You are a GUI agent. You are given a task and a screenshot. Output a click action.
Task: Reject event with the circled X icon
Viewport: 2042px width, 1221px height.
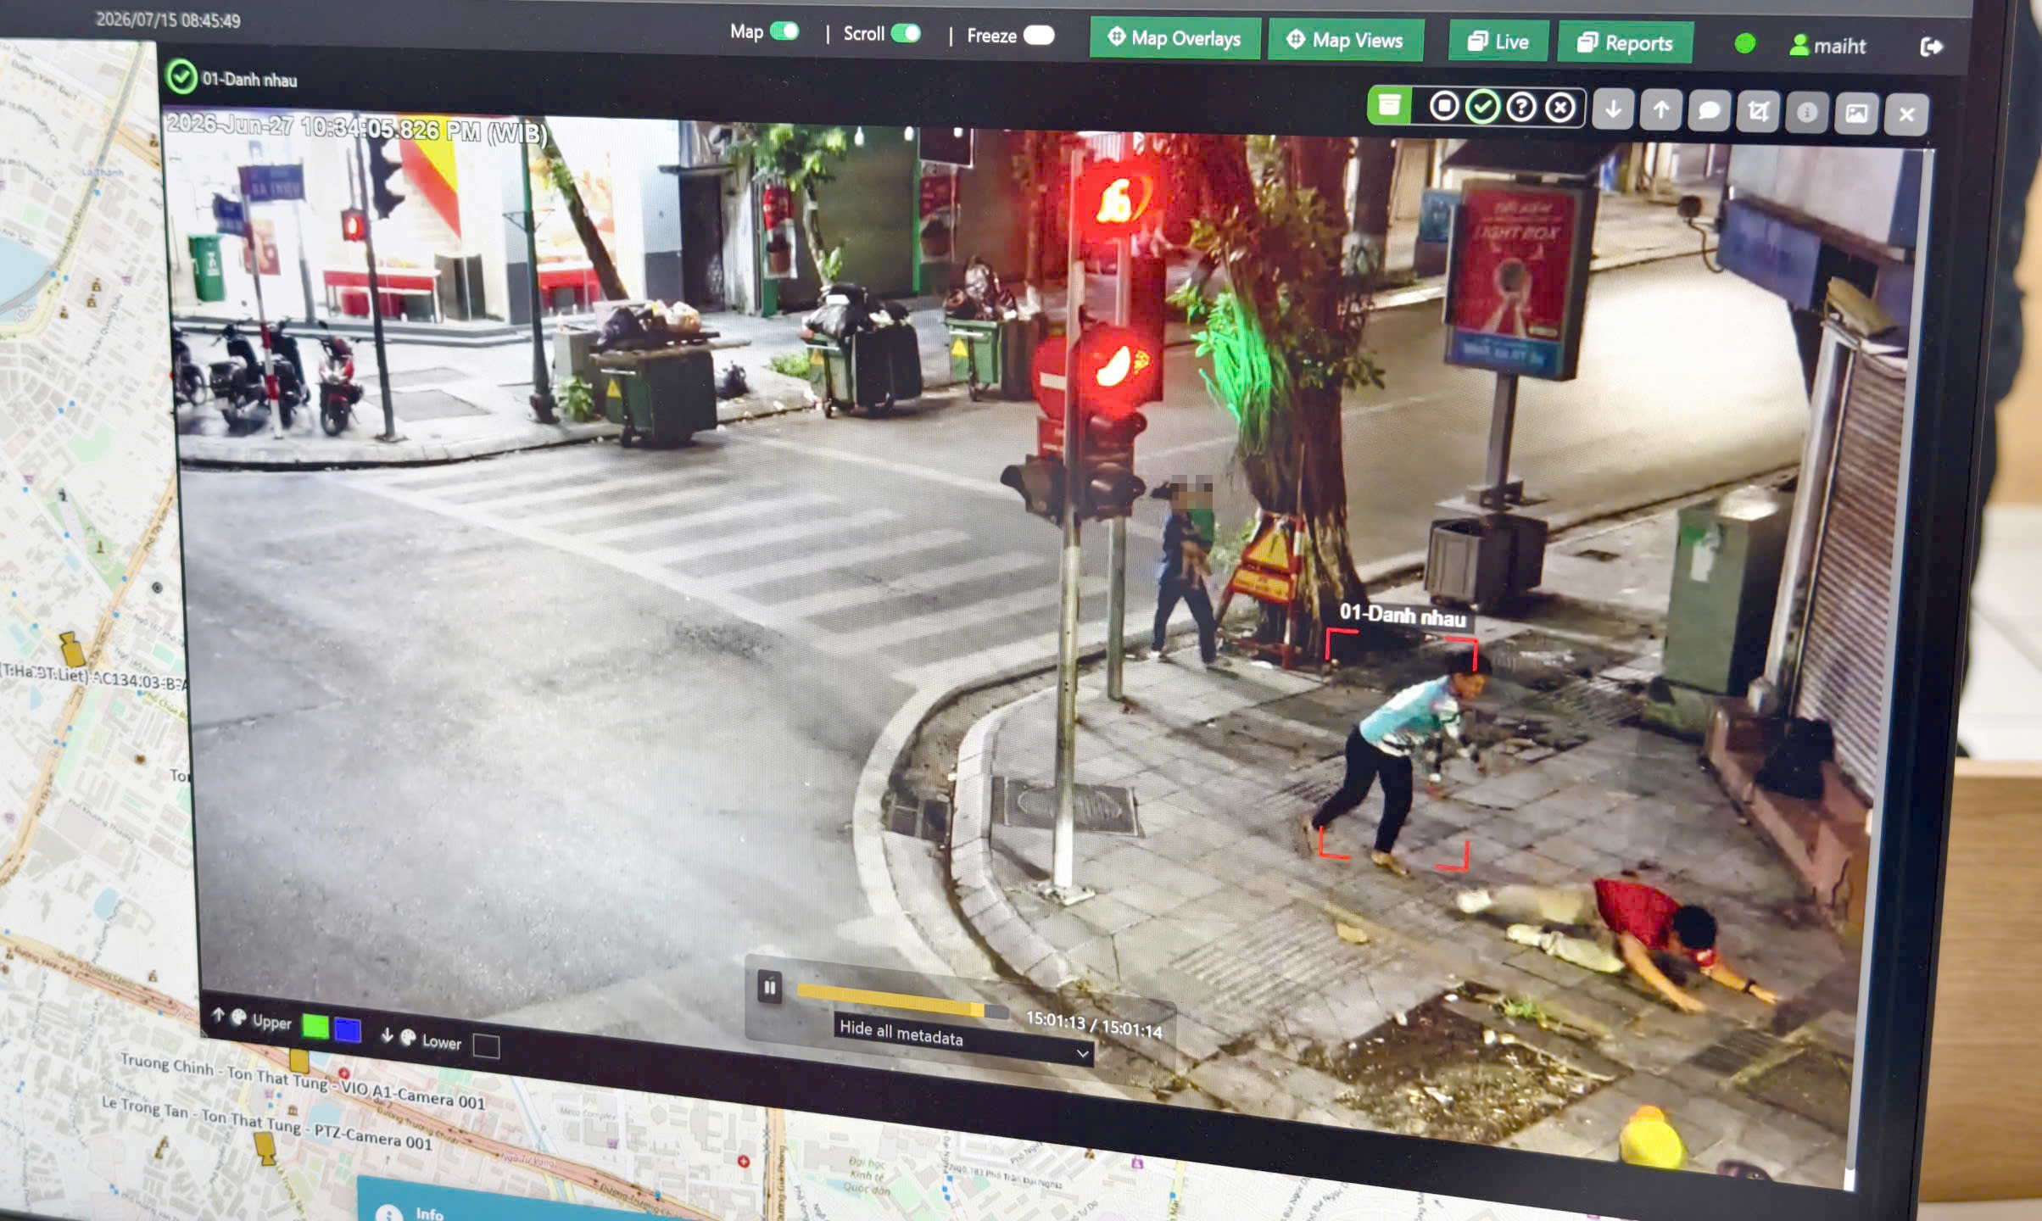(x=1560, y=109)
